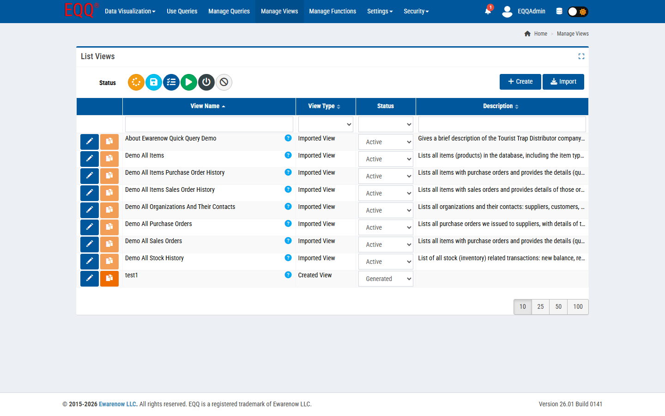The height and width of the screenshot is (416, 665).
Task: Open the Status dropdown for Demo All Stock History
Action: coord(385,261)
